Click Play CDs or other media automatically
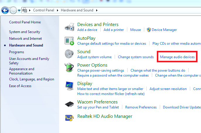 tap(177, 44)
